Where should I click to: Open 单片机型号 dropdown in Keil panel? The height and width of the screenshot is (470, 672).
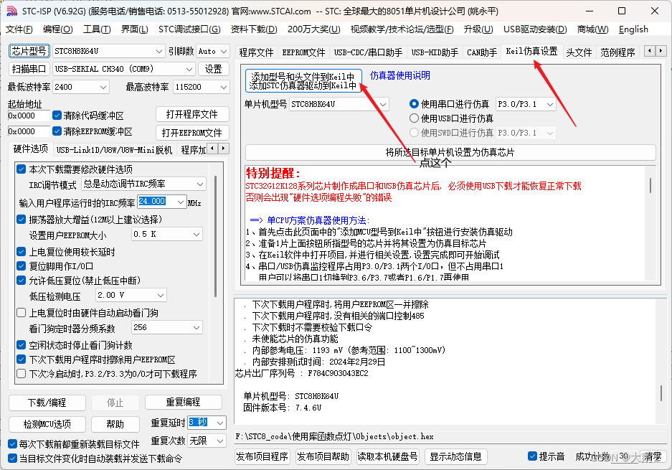339,104
